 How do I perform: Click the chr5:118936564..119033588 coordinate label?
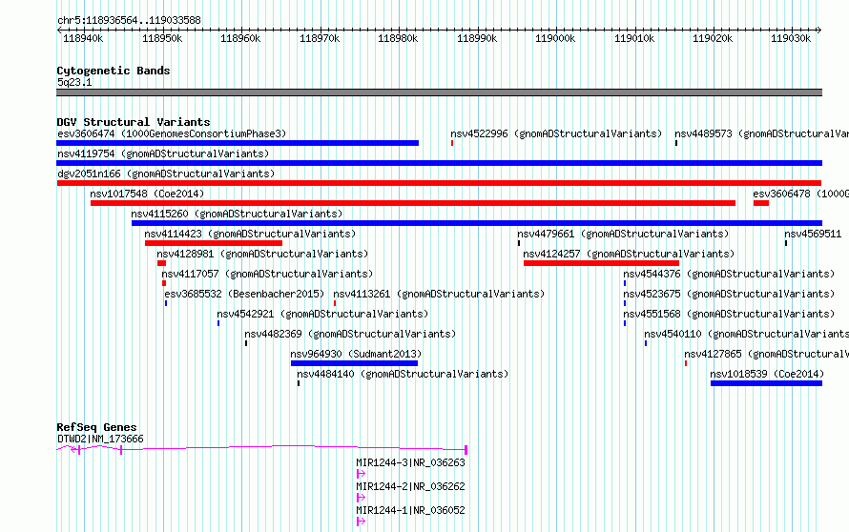tap(129, 20)
